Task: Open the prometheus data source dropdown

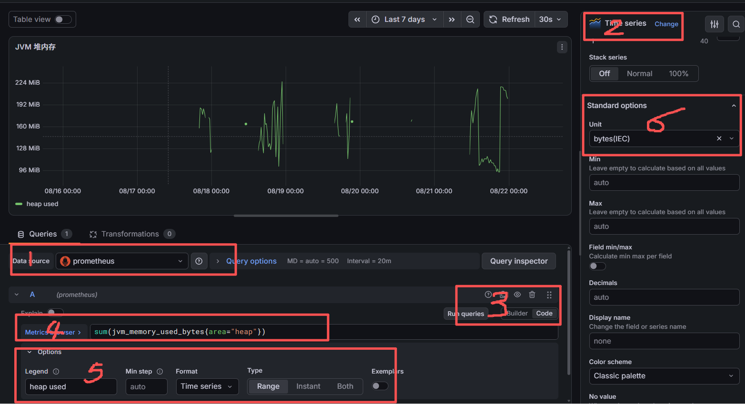Action: 122,261
